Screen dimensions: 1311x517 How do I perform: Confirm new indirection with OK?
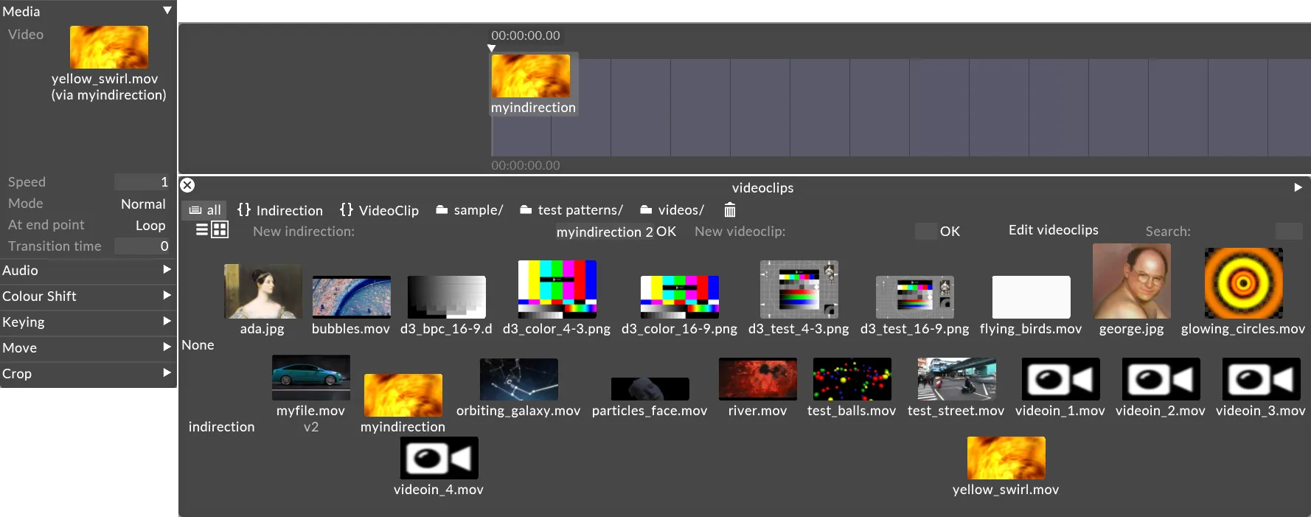(x=666, y=232)
